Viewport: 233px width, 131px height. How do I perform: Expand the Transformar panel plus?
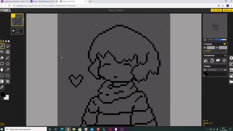pos(225,55)
